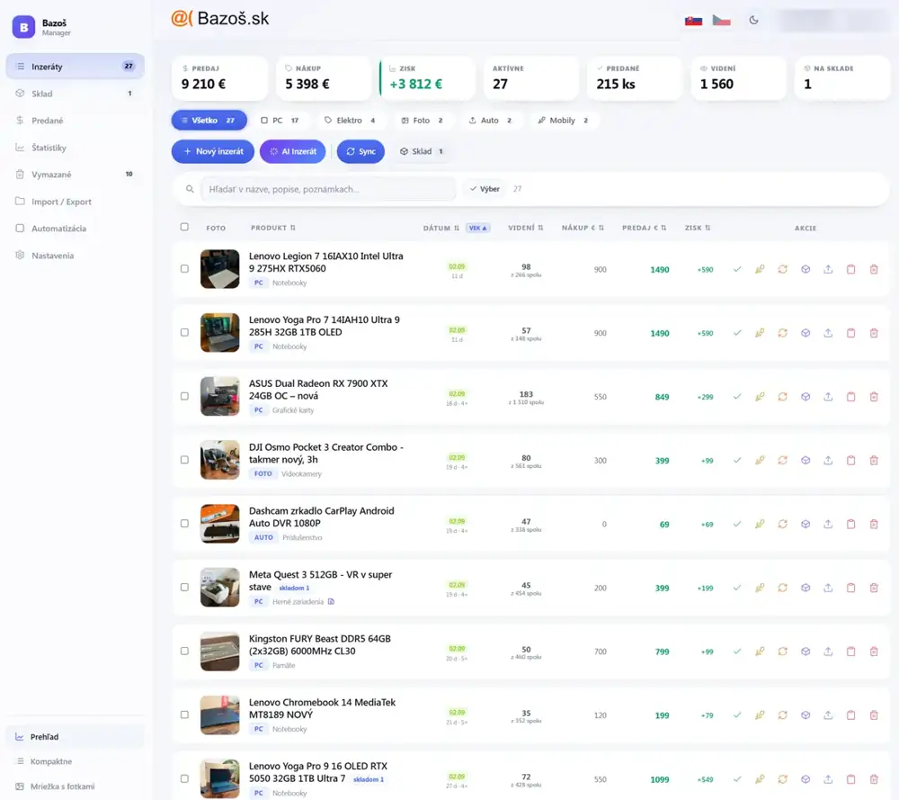
Task: Check the Lenovo Yoga Pro 7 row checkbox
Action: pos(184,332)
